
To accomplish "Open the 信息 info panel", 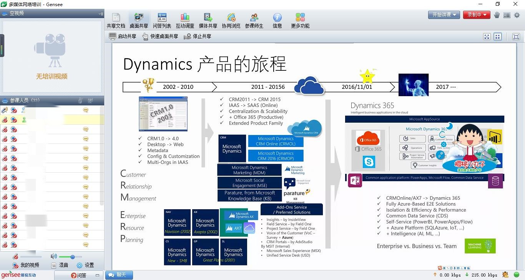I will pyautogui.click(x=277, y=20).
